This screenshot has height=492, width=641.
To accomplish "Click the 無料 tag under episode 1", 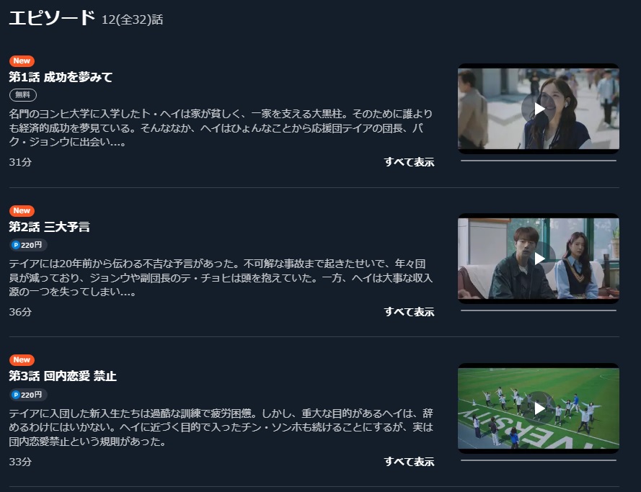I will (x=23, y=95).
